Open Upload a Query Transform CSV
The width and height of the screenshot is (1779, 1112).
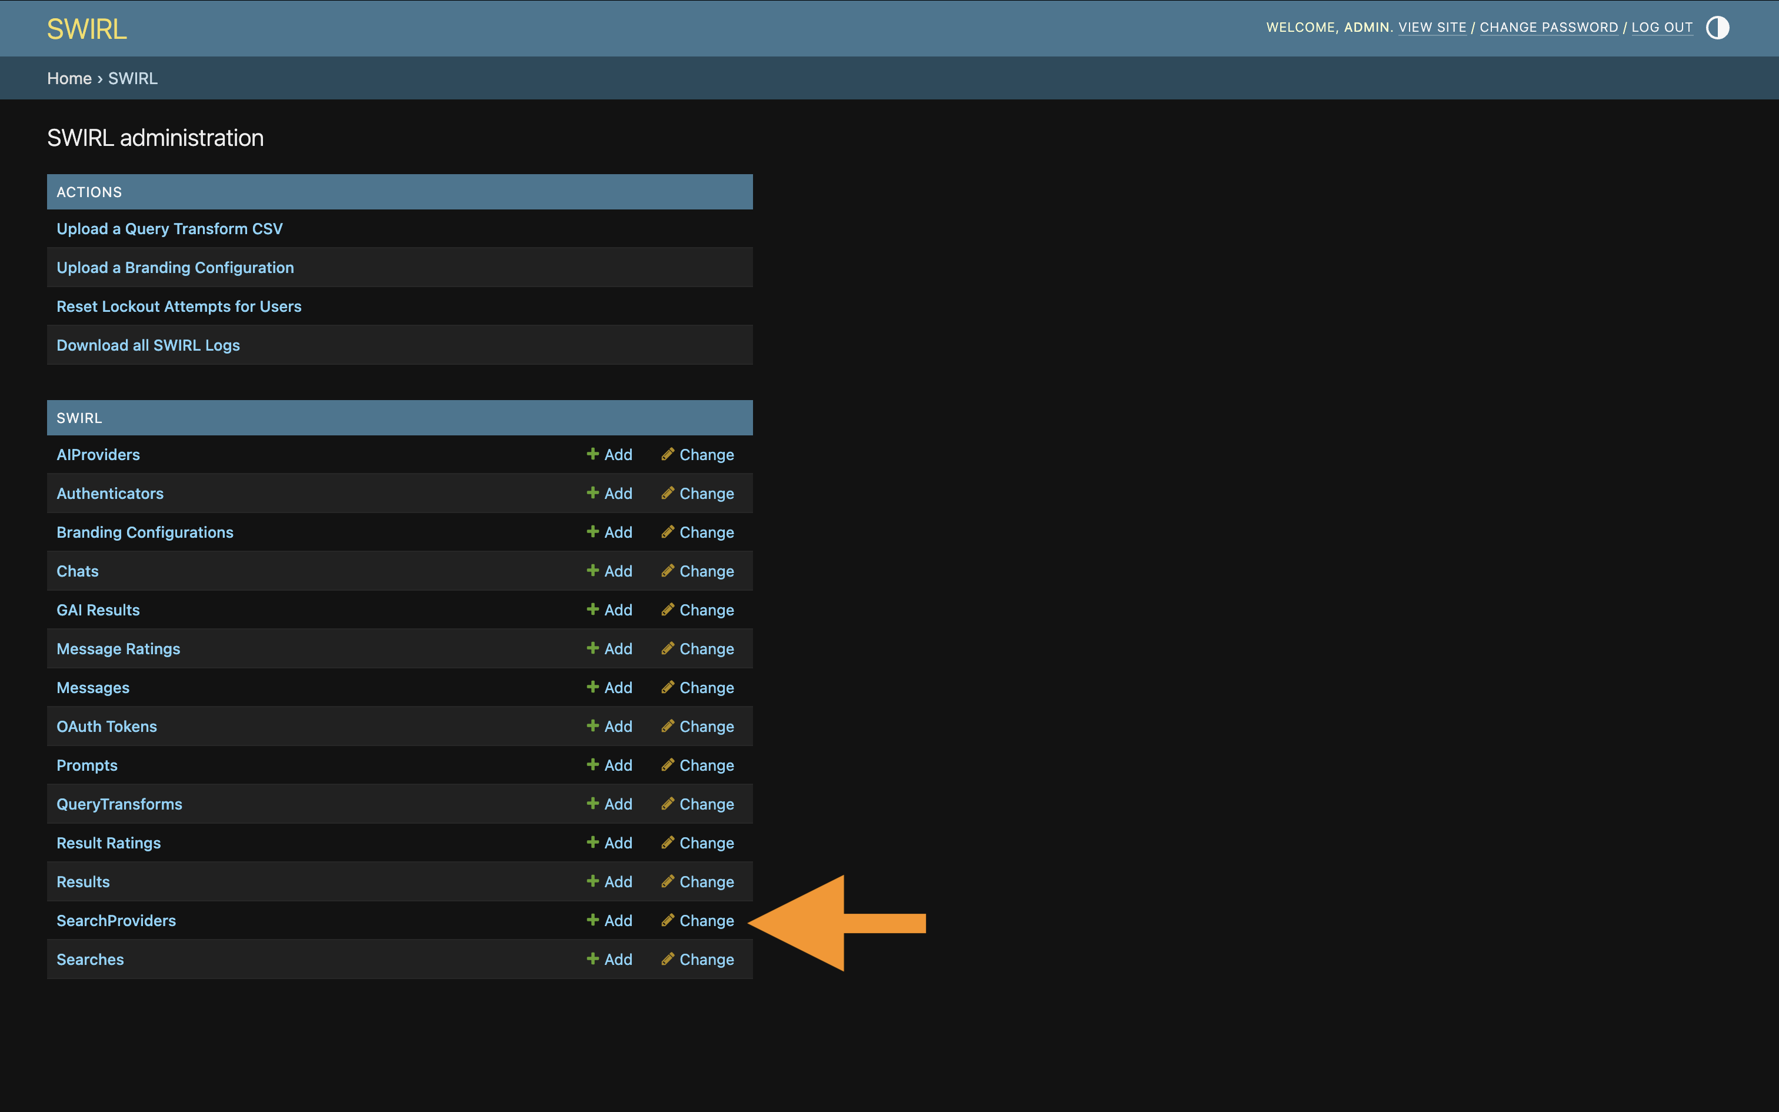tap(170, 229)
